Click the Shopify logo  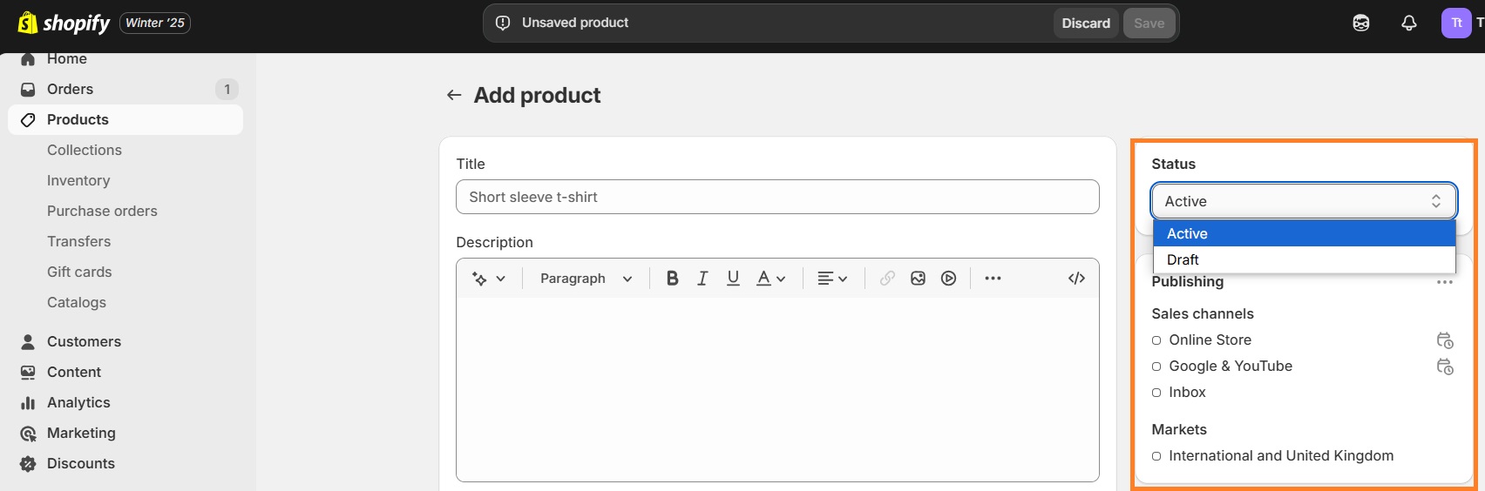(x=64, y=23)
